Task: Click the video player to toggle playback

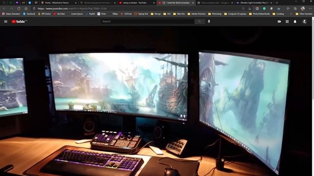Action: pos(156,101)
